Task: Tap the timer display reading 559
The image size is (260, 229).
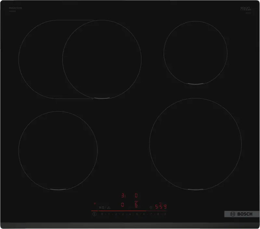Action: pyautogui.click(x=161, y=207)
